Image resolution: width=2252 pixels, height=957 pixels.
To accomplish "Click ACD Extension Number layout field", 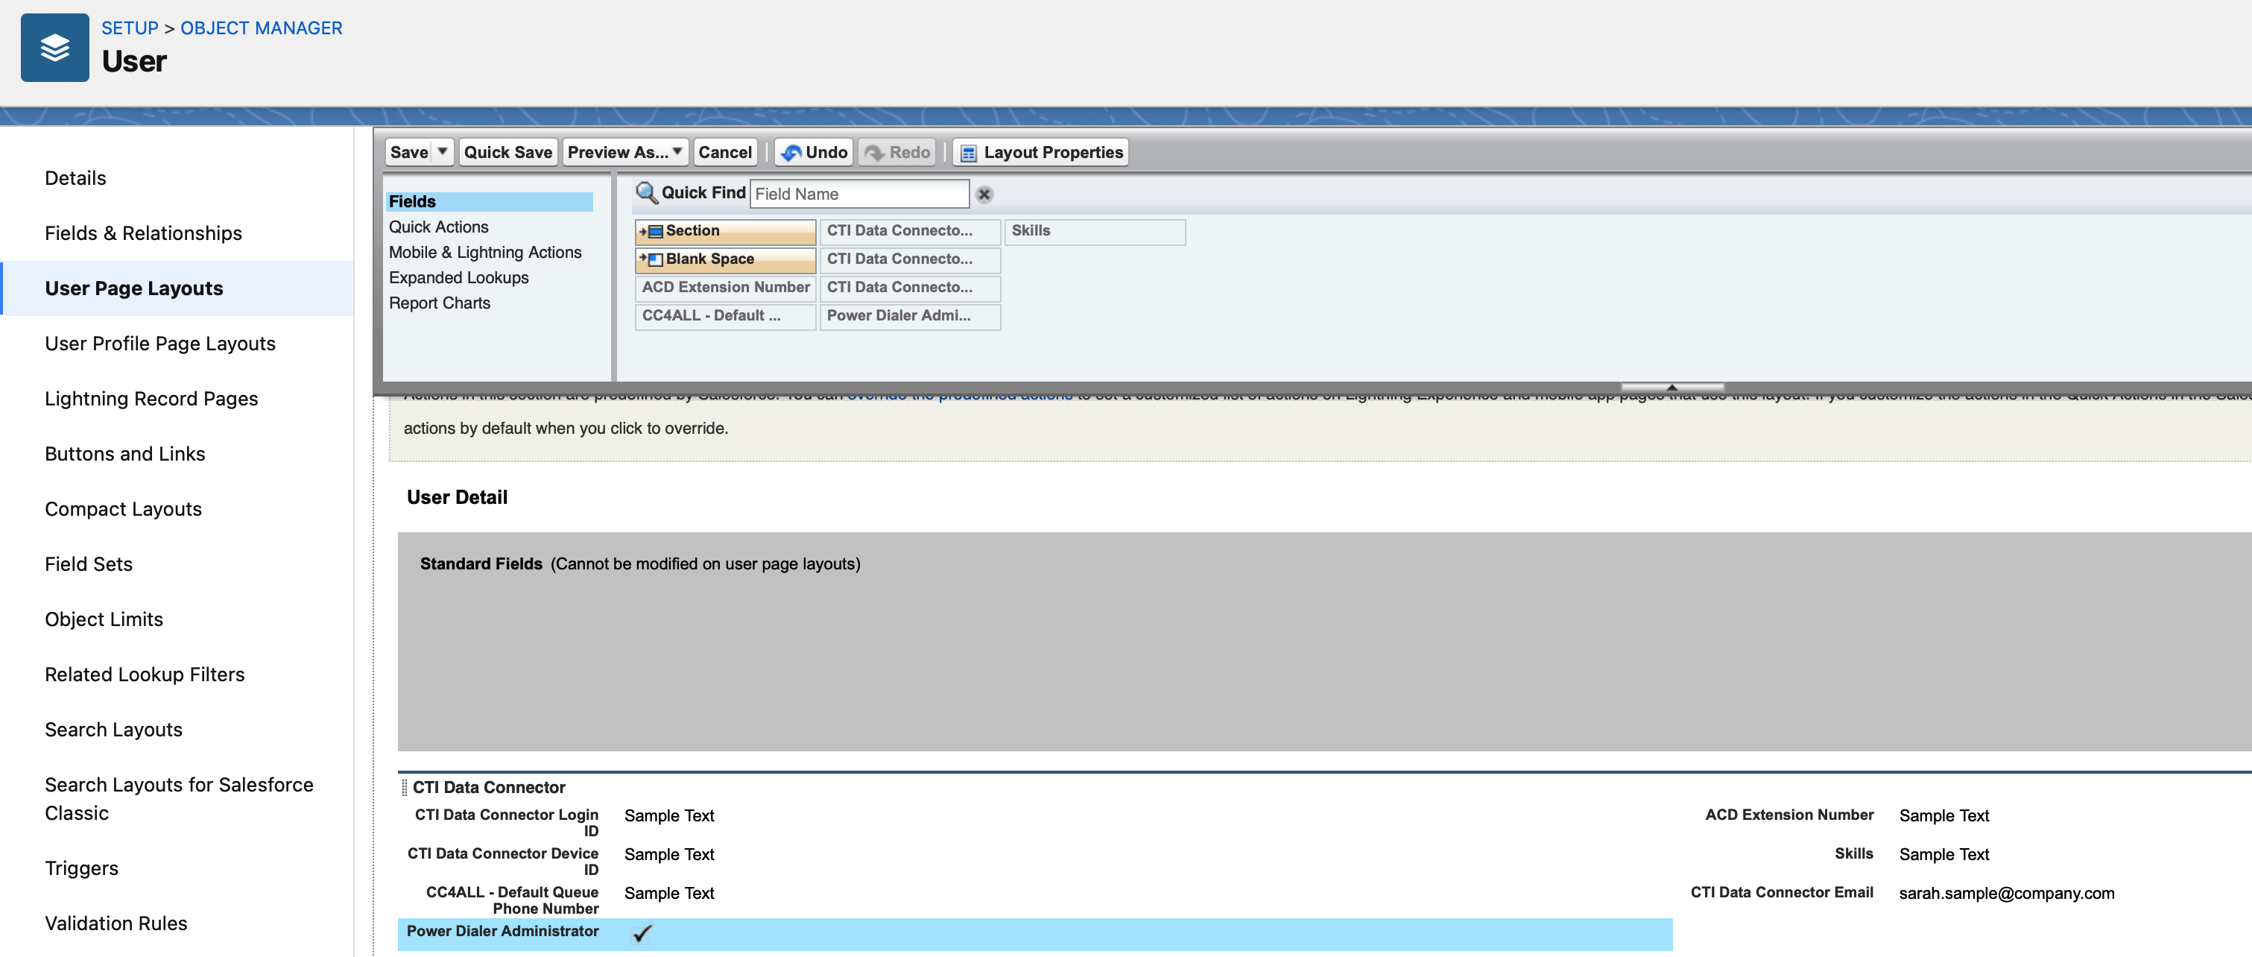I will (1788, 815).
